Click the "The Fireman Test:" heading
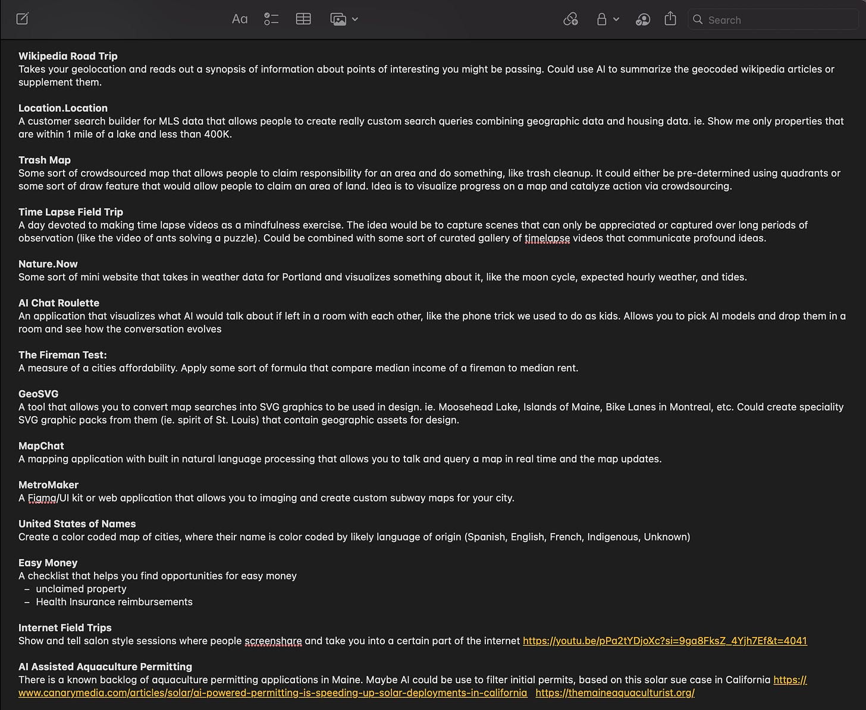Viewport: 866px width, 710px height. click(x=62, y=355)
